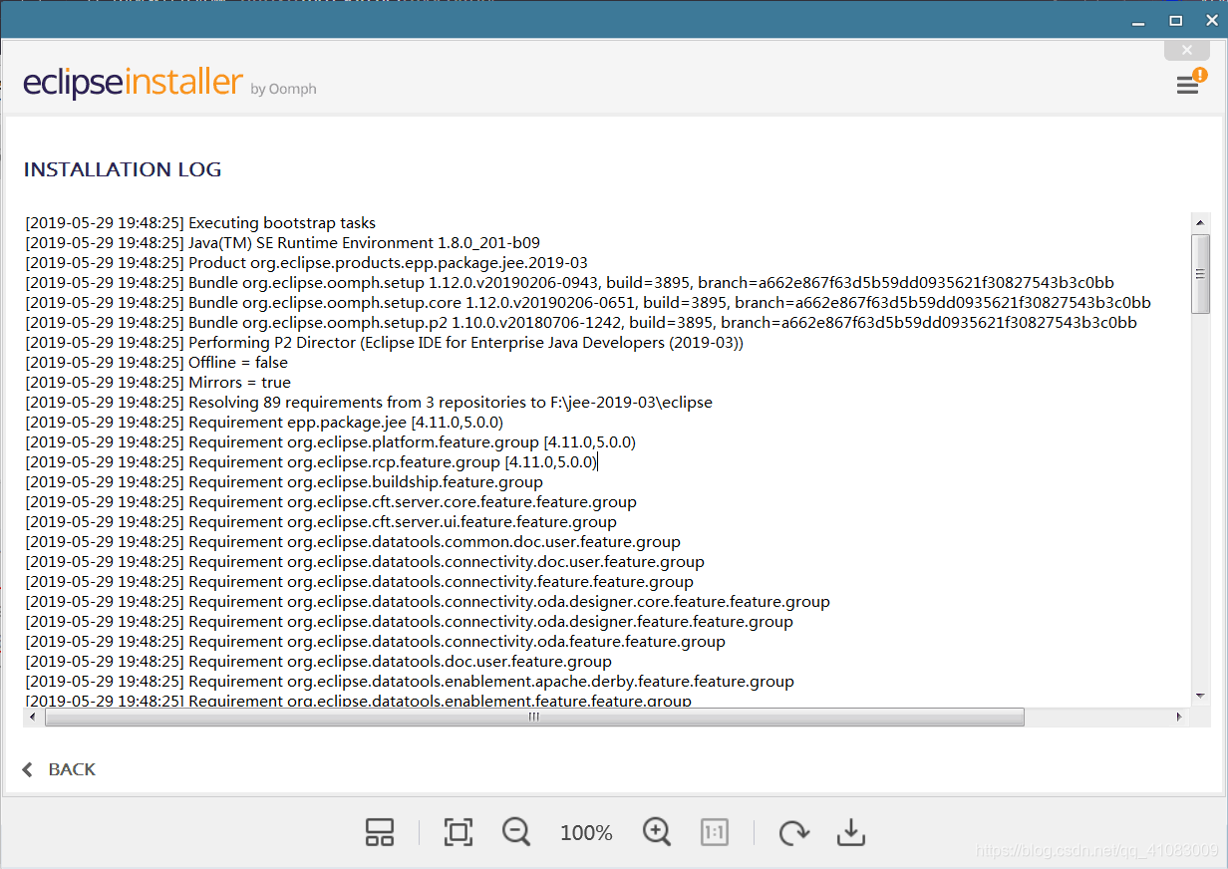Click the log's vertical scrollbar up arrow

1200,222
